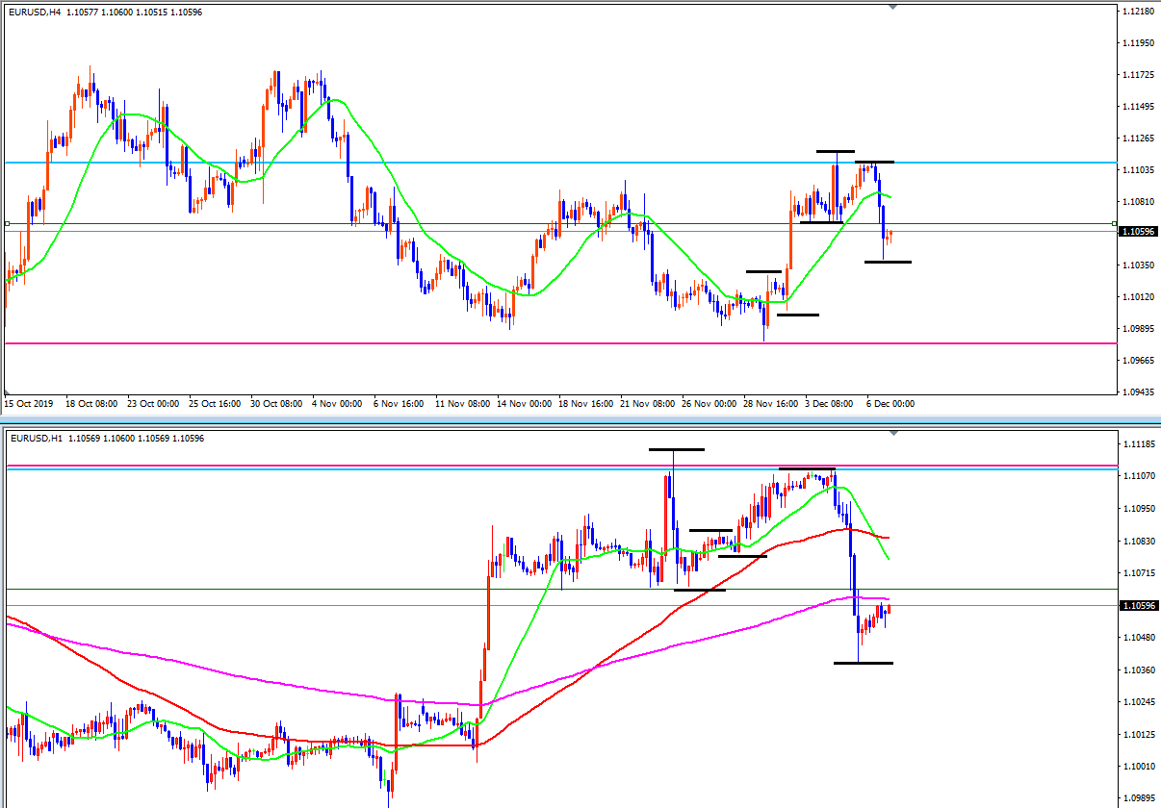Screen dimensions: 1161x808
Task: Click the 1.09665 price label
Action: click(x=1139, y=361)
